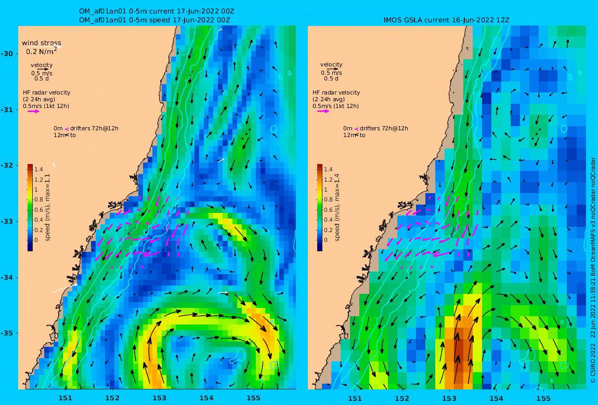Click the 'wind stress' legend label
The width and height of the screenshot is (598, 405).
click(42, 43)
